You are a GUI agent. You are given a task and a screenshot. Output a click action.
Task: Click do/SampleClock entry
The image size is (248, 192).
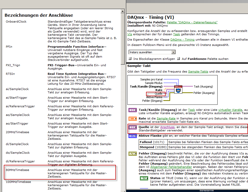pos(18,153)
